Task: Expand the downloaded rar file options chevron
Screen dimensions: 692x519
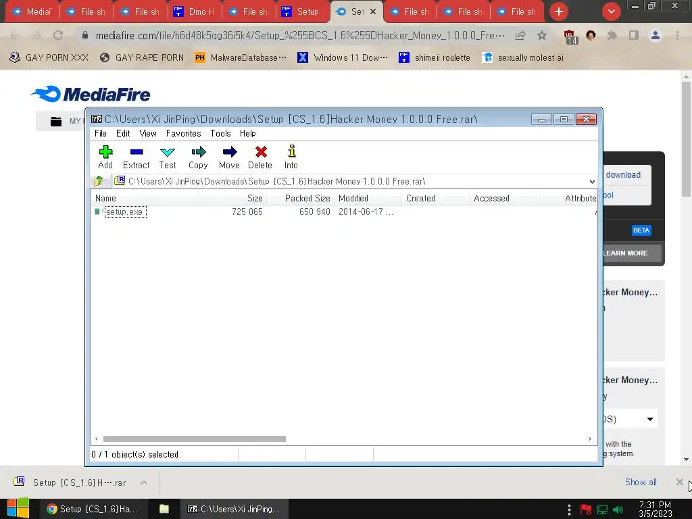Action: pyautogui.click(x=144, y=483)
